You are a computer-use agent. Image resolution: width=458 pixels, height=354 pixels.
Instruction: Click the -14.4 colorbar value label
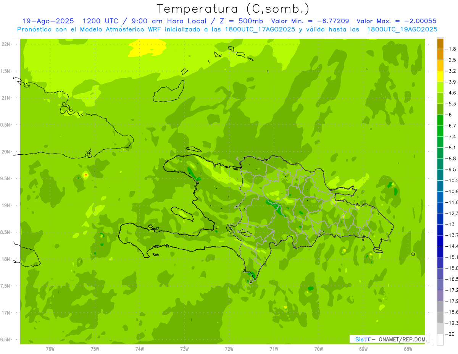pyautogui.click(x=452, y=246)
